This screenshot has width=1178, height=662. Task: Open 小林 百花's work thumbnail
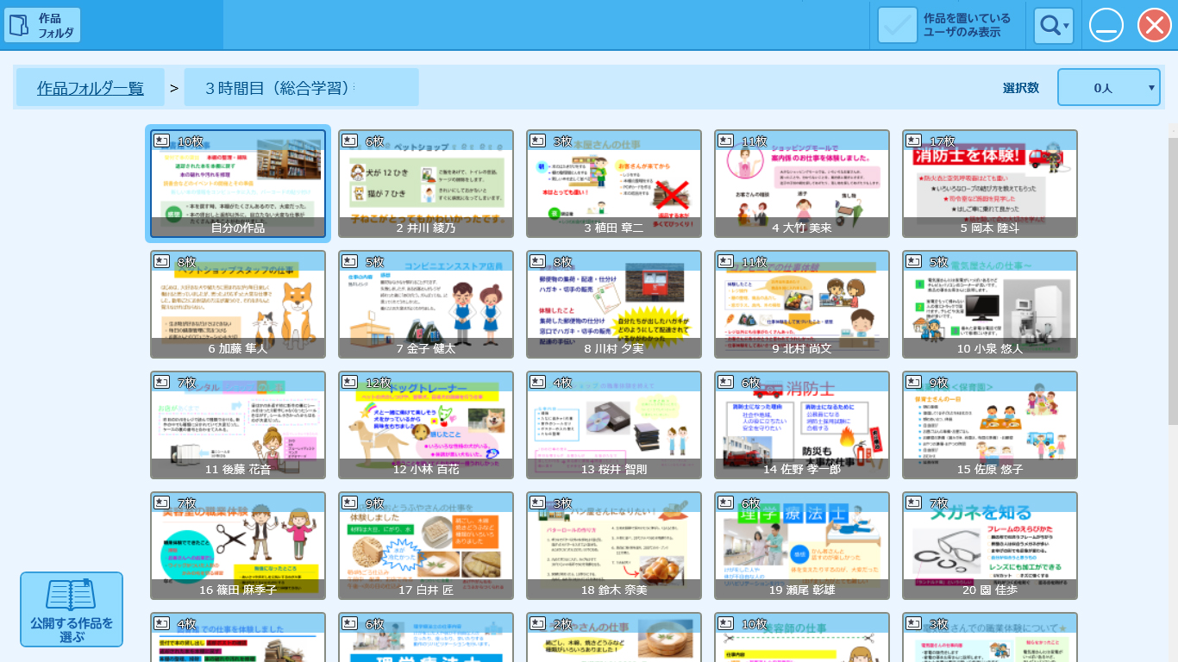tap(426, 425)
